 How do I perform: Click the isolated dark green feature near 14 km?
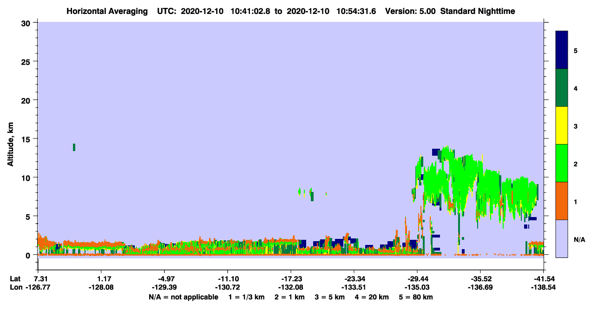click(x=74, y=147)
